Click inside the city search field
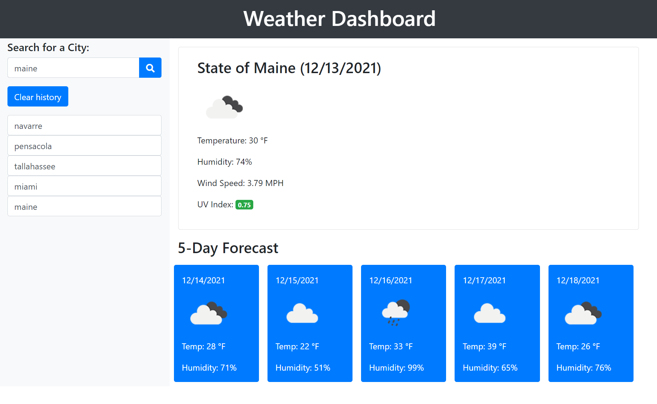 pos(73,68)
